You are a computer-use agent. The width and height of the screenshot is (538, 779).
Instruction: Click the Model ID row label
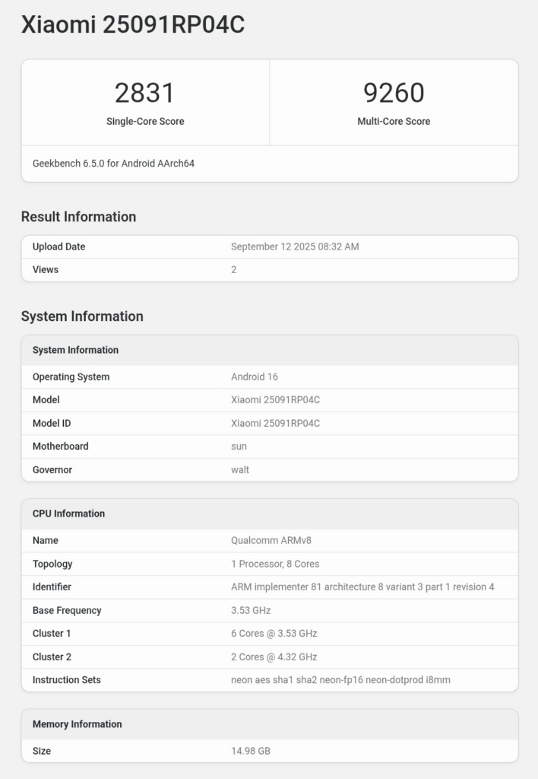tap(52, 424)
